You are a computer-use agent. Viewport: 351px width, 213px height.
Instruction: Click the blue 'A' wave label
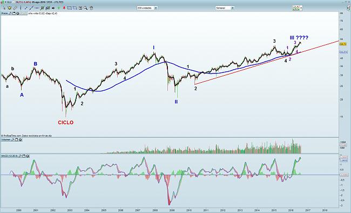coord(22,95)
